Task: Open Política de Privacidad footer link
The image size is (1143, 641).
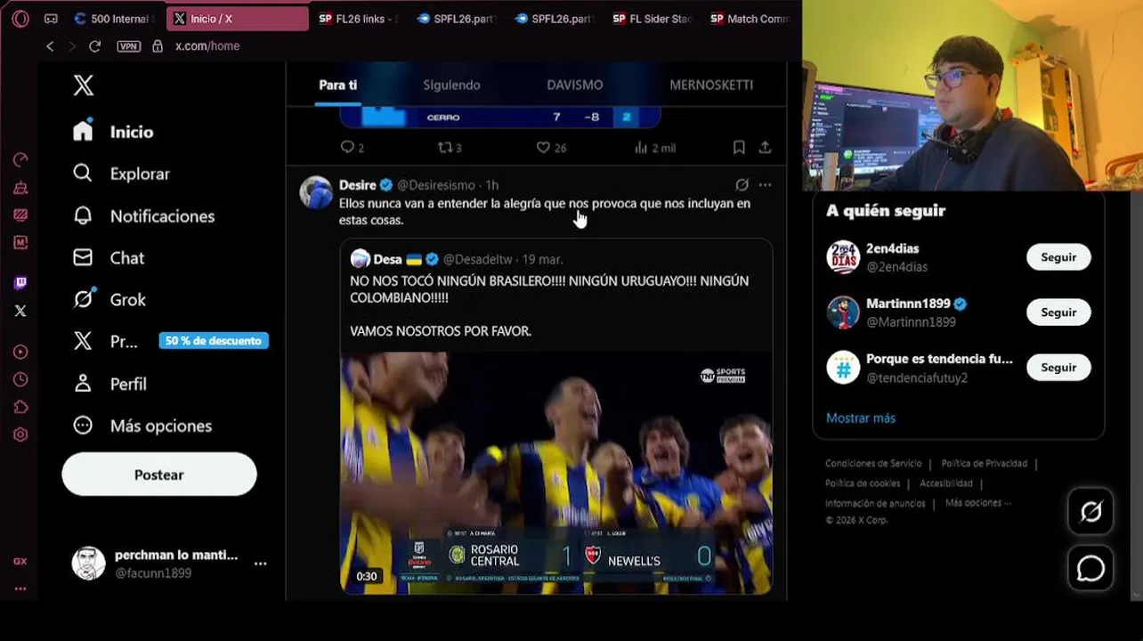Action: [985, 464]
